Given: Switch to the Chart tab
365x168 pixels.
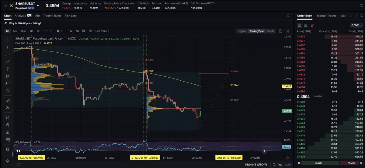Looking at the screenshot, I should [8, 16].
